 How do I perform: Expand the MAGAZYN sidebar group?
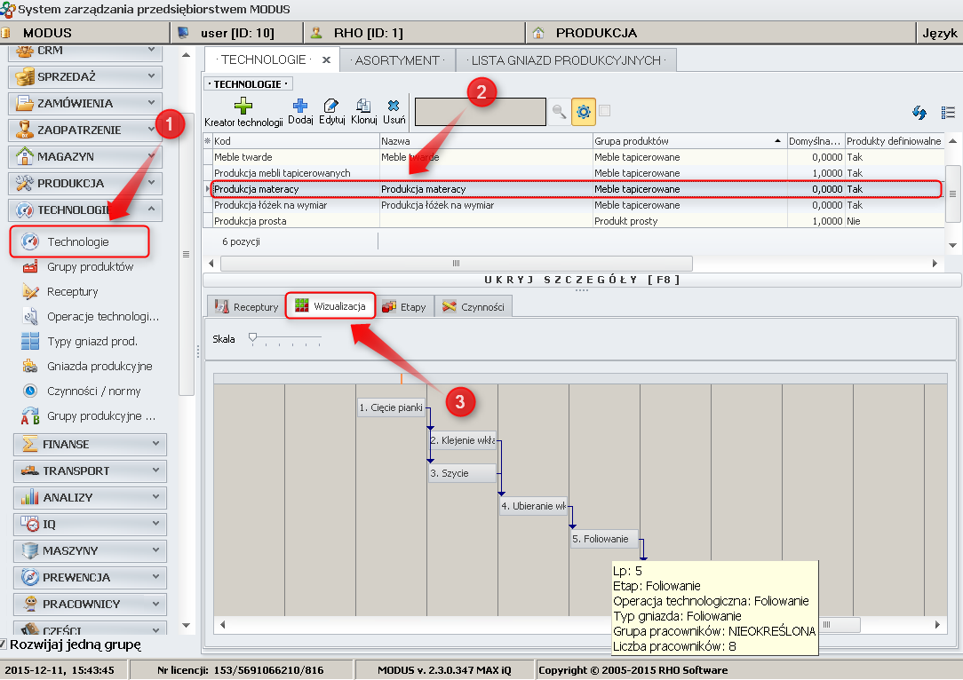pos(85,156)
